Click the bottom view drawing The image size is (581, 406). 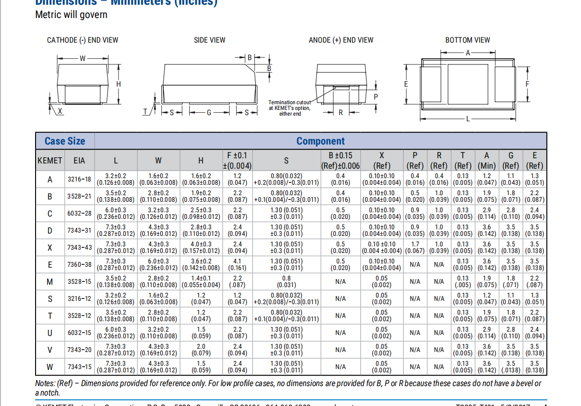[467, 85]
